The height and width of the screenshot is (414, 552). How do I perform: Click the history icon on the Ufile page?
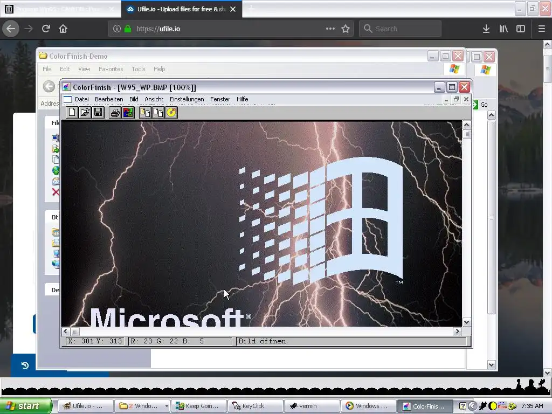(25, 365)
